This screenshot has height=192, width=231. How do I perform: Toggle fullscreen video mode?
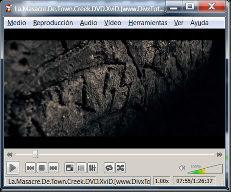point(70,168)
